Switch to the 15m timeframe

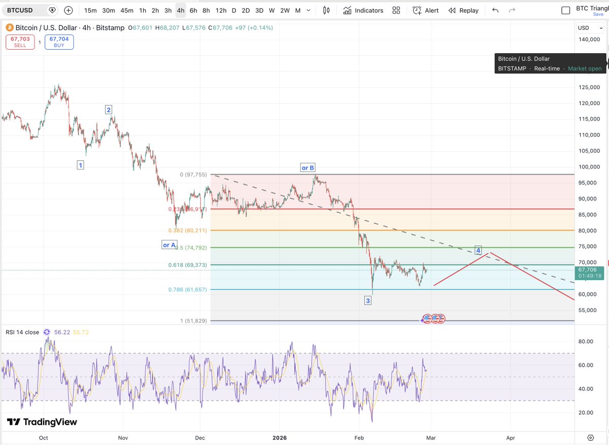90,10
